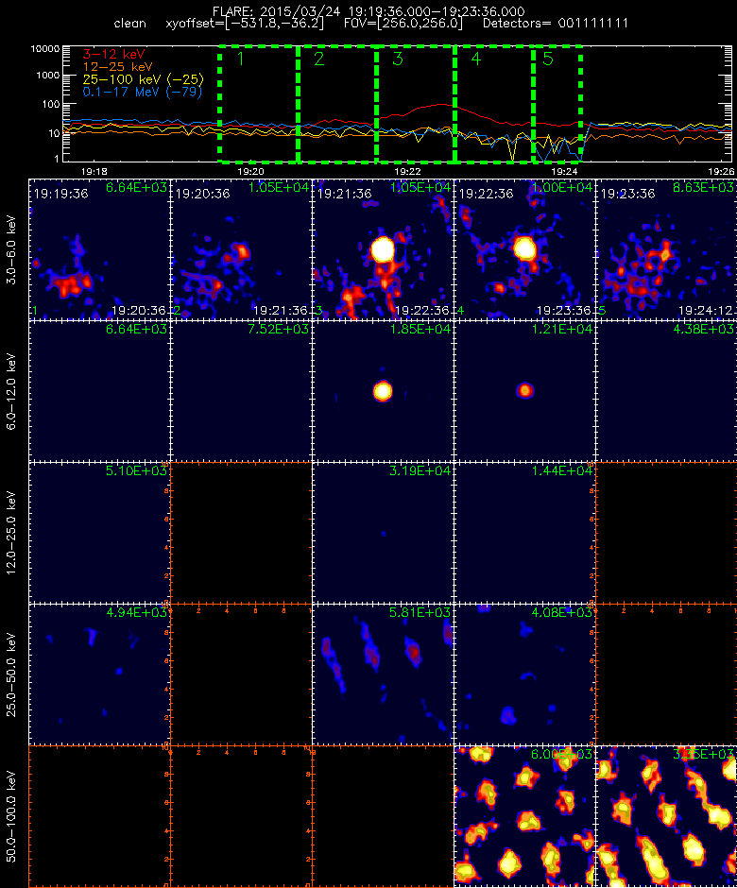
Task: Select interval 4 marker in the light curve
Action: click(x=476, y=59)
